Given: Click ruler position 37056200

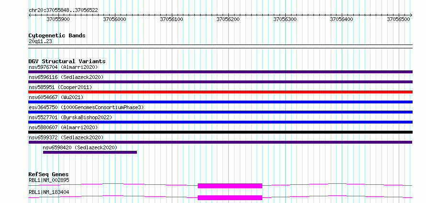Looking at the screenshot, I should 228,19.
